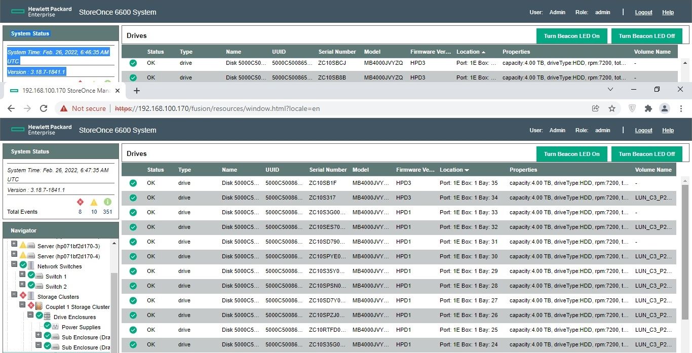Screen dimensions: 692x353
Task: Bookmark this page with the star icon
Action: (x=612, y=108)
